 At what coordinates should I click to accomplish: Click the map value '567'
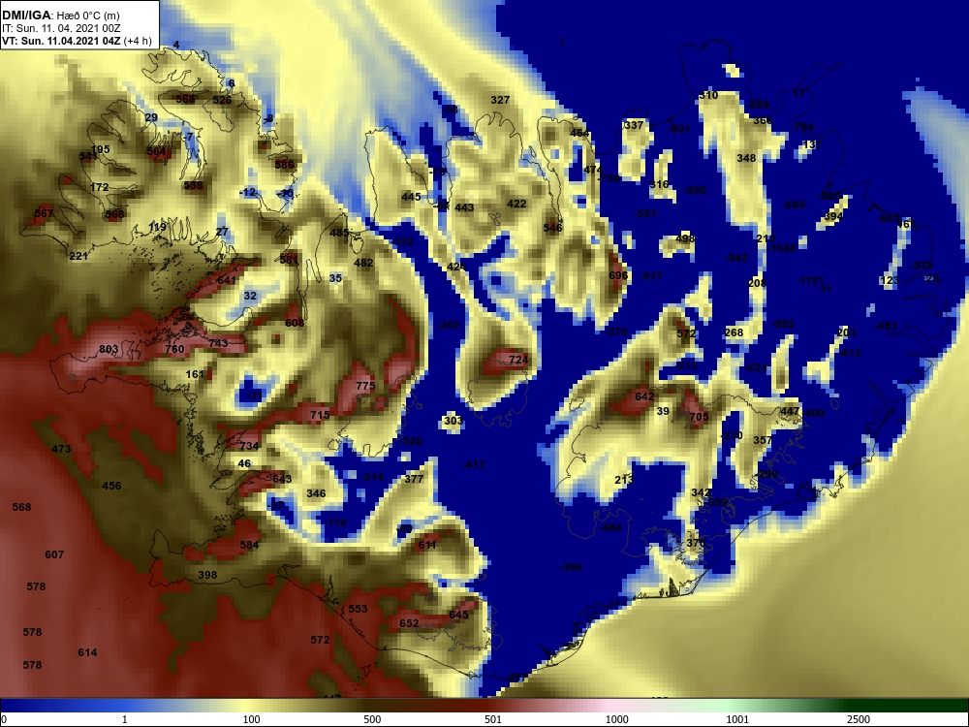(44, 213)
